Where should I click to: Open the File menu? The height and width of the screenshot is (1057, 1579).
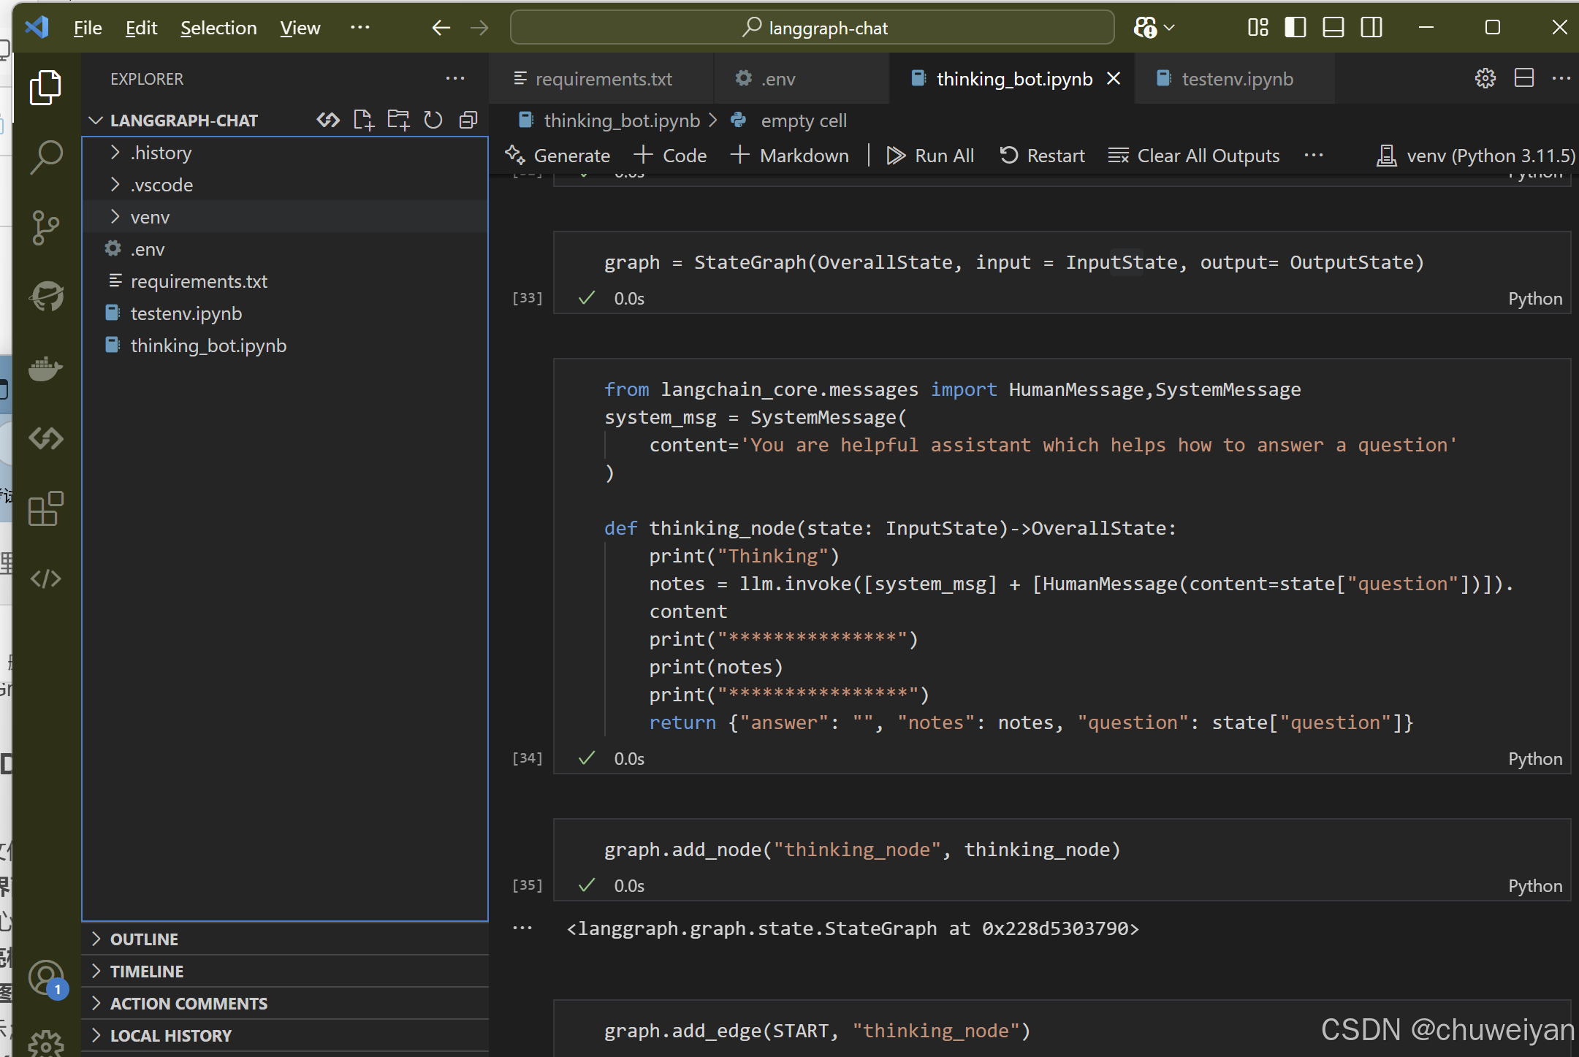tap(87, 27)
